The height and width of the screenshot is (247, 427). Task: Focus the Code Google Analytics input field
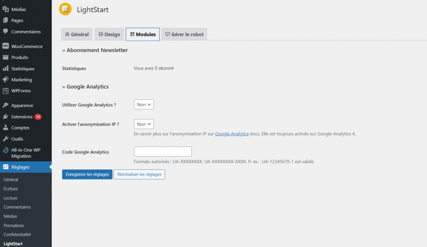(163, 152)
